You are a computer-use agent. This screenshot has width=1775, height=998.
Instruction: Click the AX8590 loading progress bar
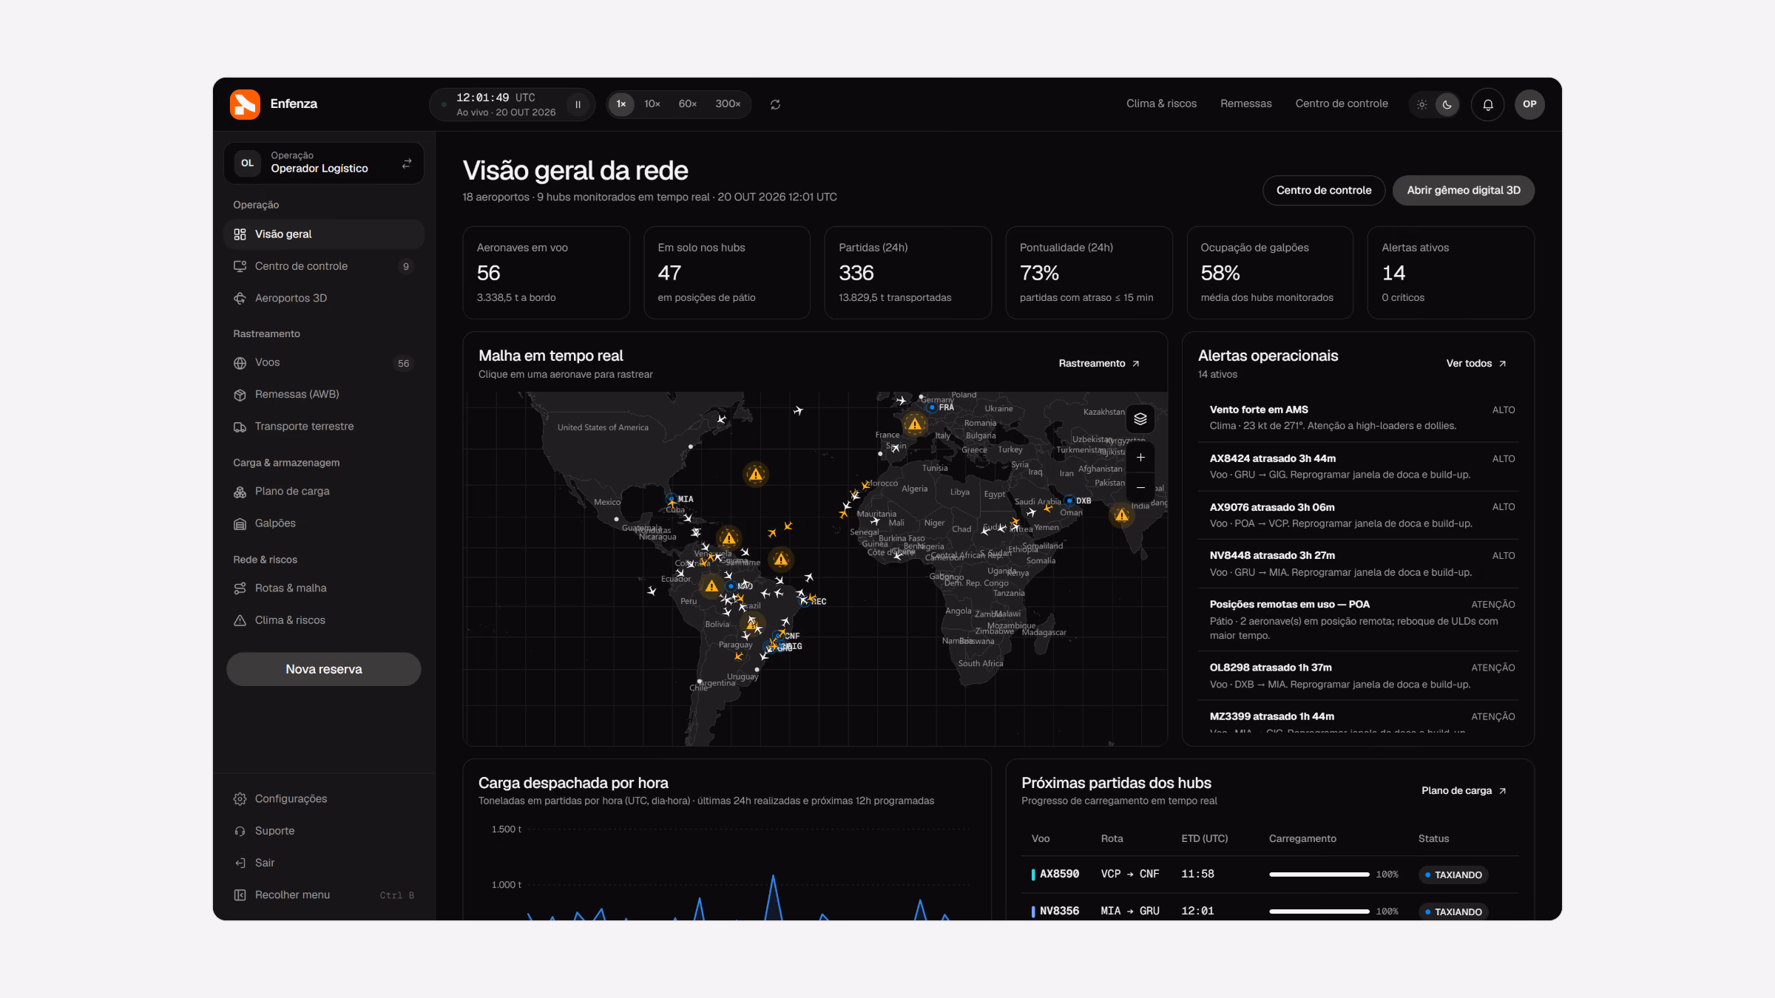[1319, 875]
